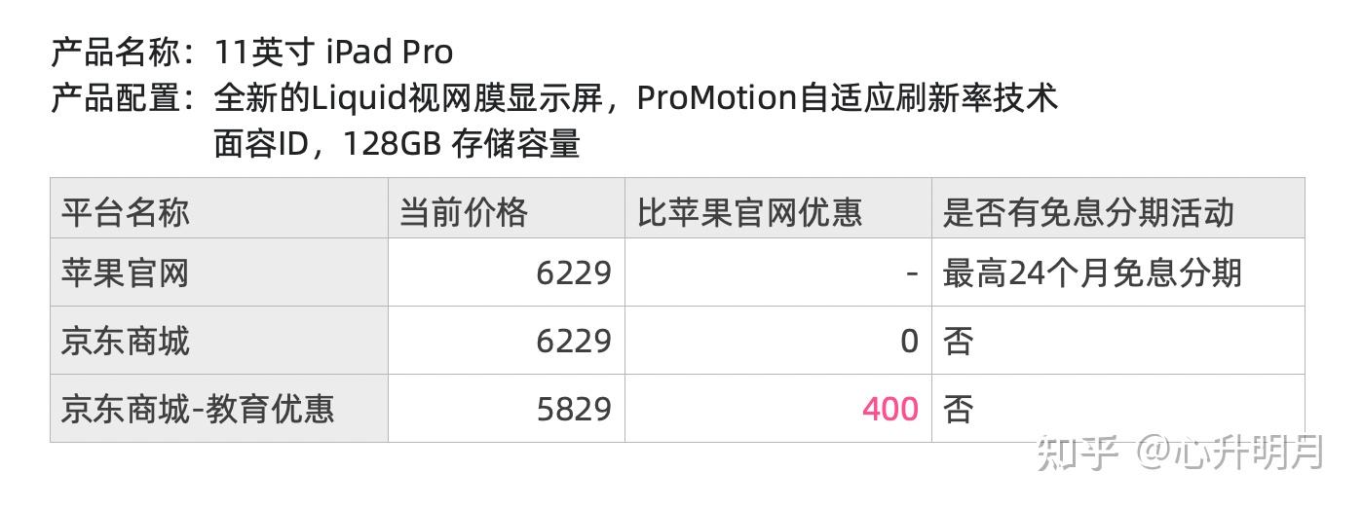The image size is (1362, 508).
Task: Select the 苹果官网 platform name cell
Action: pyautogui.click(x=126, y=272)
